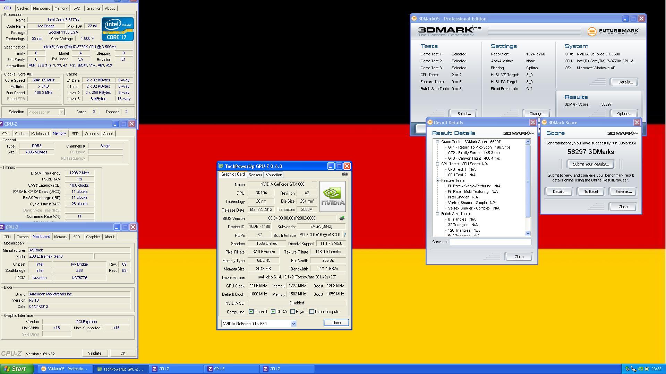
Task: Open the Mainboard tab in CPU-Z Memory window
Action: click(x=40, y=134)
